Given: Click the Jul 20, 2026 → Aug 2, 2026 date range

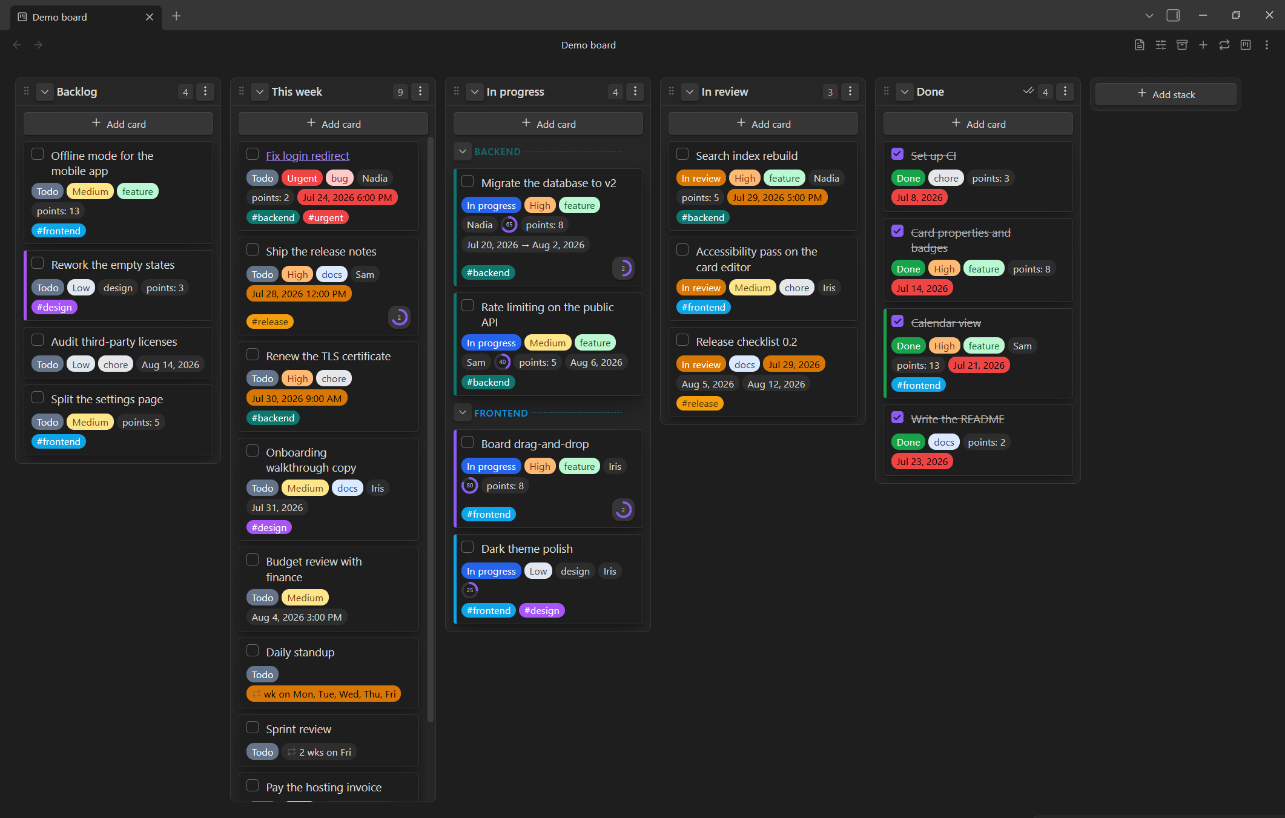Looking at the screenshot, I should pos(526,245).
